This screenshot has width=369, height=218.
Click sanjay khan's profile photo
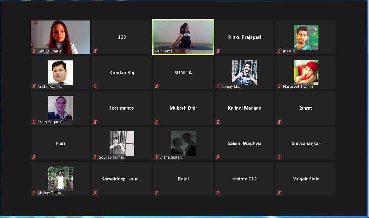pos(245,73)
